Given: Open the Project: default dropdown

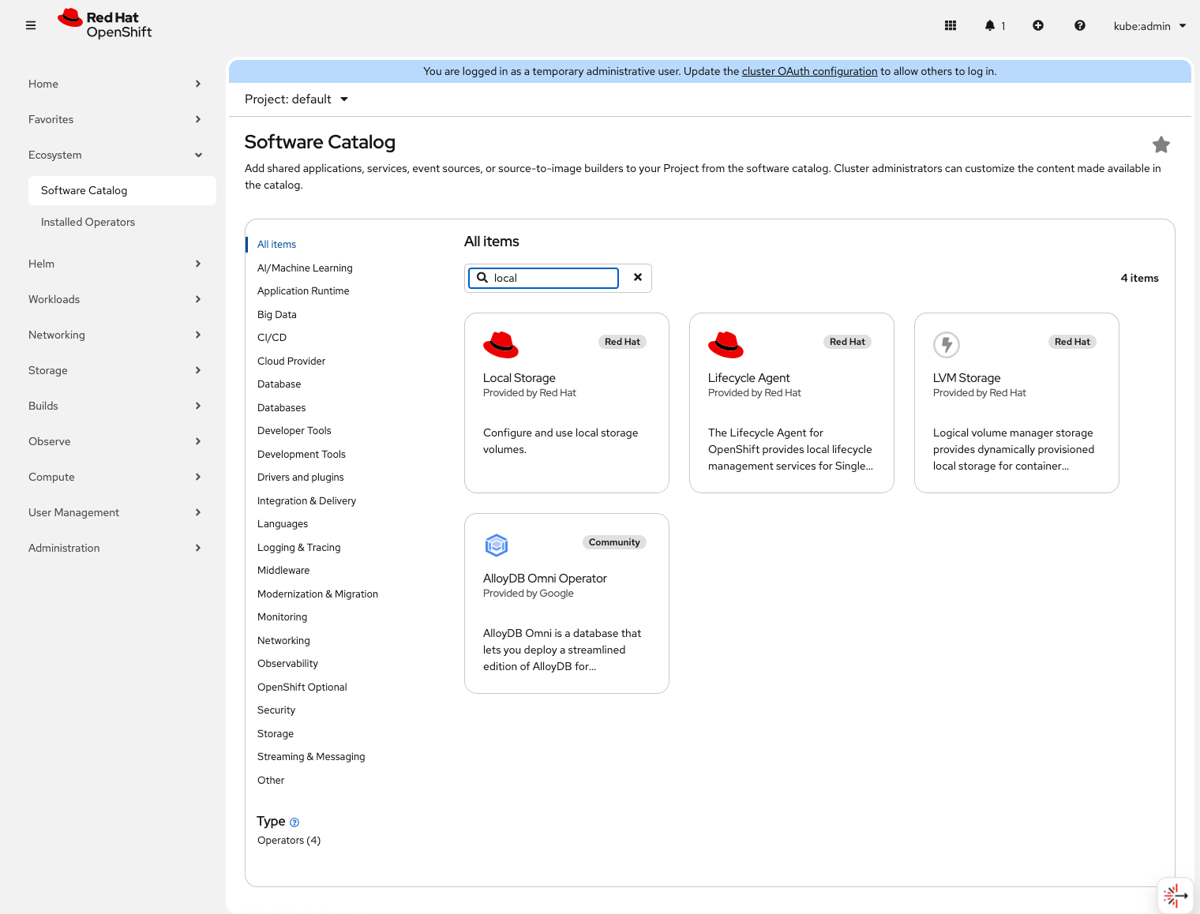Looking at the screenshot, I should pos(296,99).
